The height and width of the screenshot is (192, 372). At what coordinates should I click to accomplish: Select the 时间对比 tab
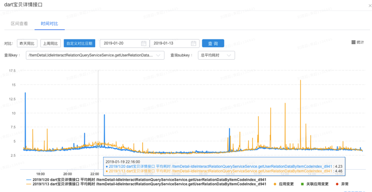click(49, 24)
